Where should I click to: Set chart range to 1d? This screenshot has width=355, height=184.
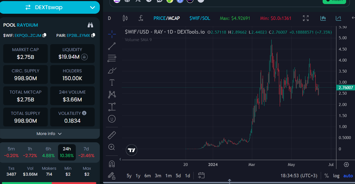[x=187, y=176]
